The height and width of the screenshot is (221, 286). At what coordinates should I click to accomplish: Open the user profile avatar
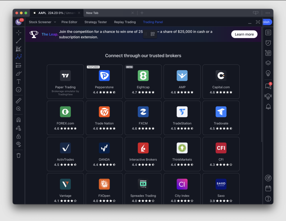coord(19,22)
